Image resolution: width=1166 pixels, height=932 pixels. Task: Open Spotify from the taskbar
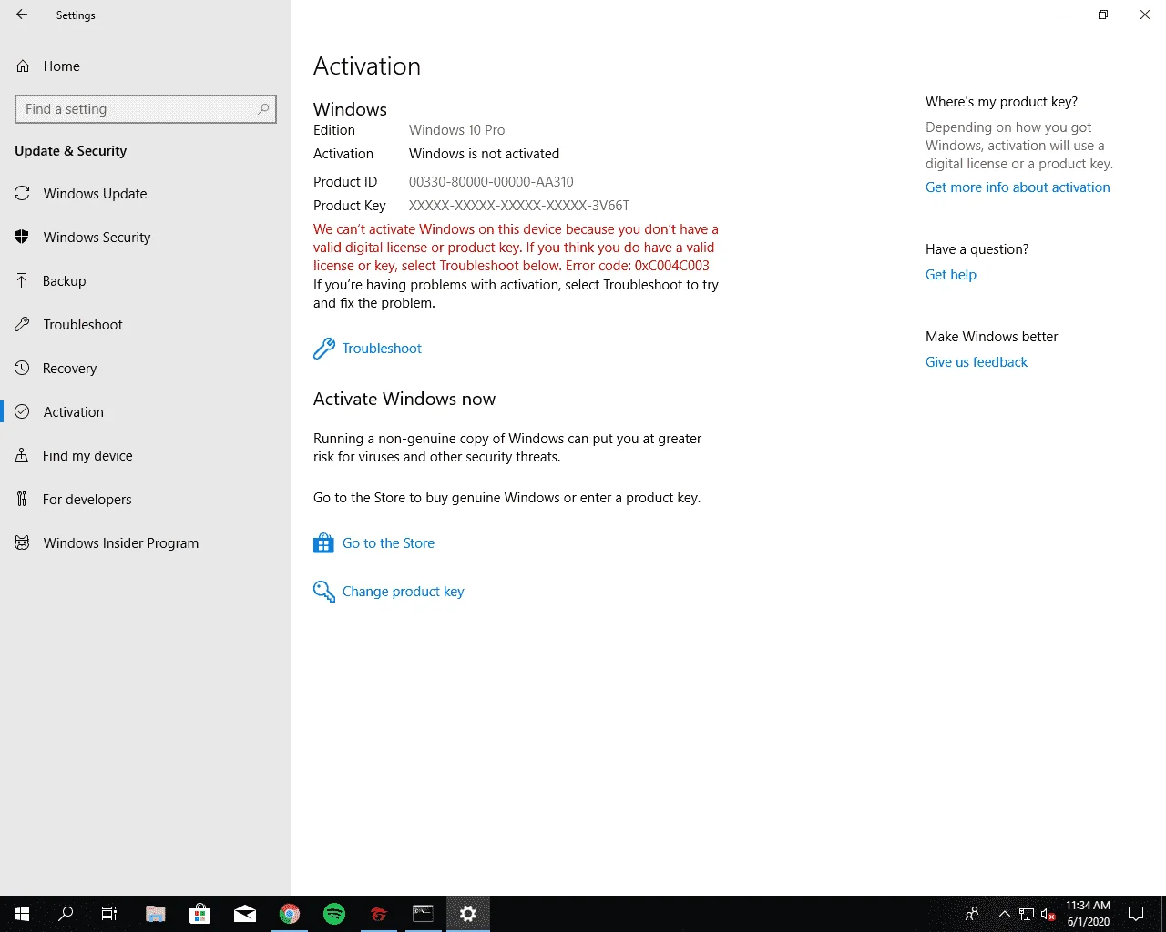334,914
